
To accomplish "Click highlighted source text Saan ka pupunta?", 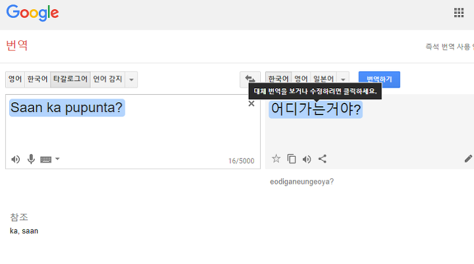I will pyautogui.click(x=66, y=107).
